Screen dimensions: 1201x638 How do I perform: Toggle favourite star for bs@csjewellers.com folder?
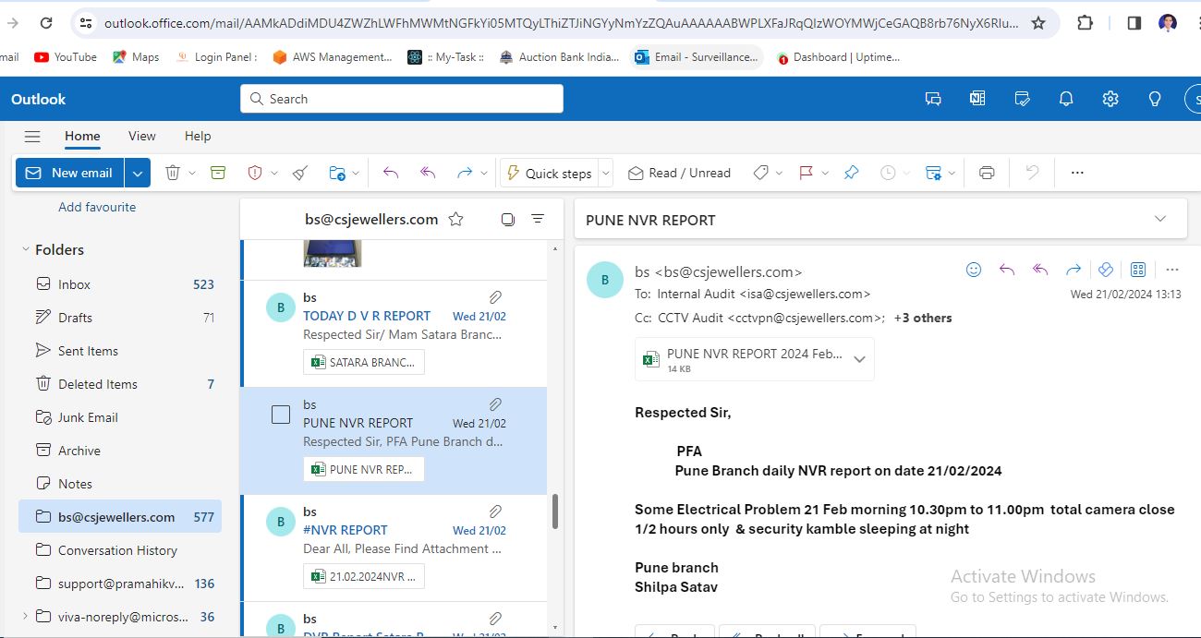tap(455, 219)
